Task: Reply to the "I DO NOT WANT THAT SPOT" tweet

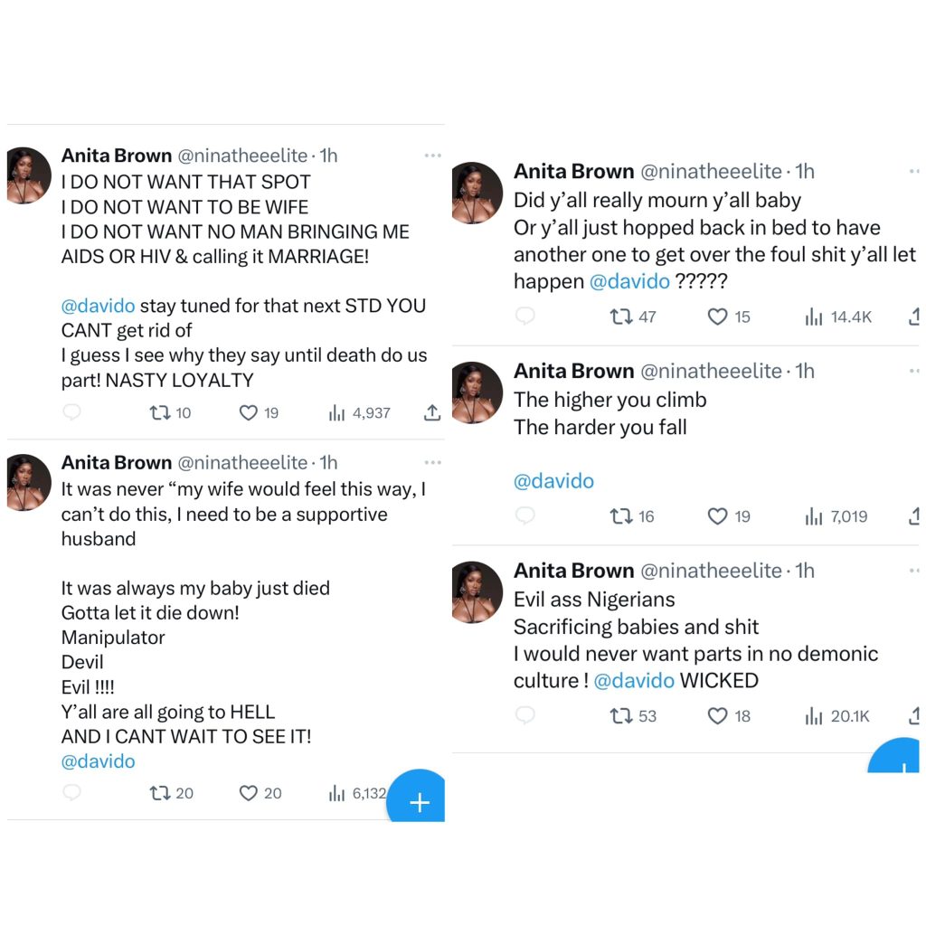Action: pos(73,412)
